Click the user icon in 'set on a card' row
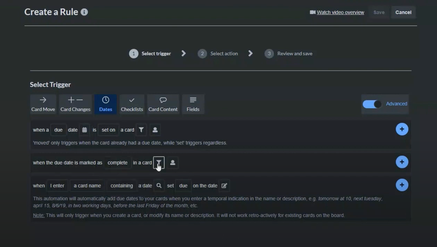The height and width of the screenshot is (247, 437). click(x=155, y=130)
